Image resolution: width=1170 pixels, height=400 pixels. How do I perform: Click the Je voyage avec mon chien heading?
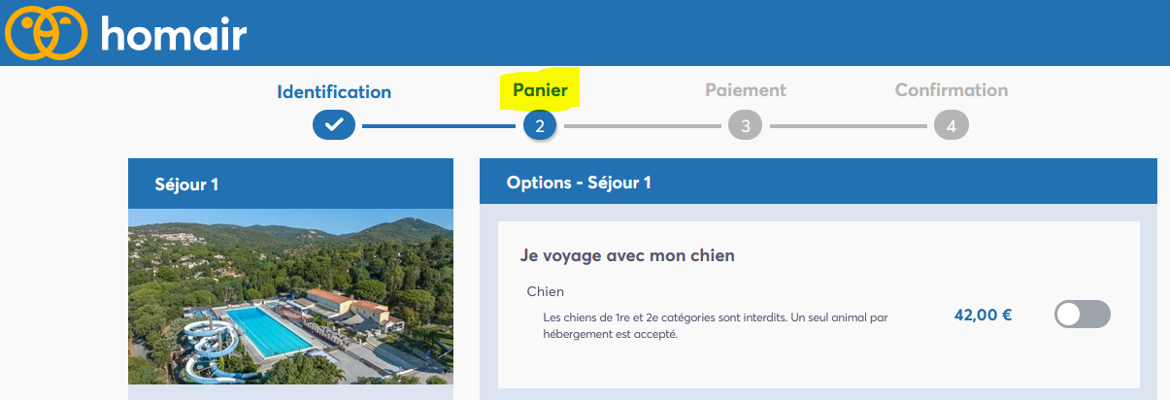[627, 256]
